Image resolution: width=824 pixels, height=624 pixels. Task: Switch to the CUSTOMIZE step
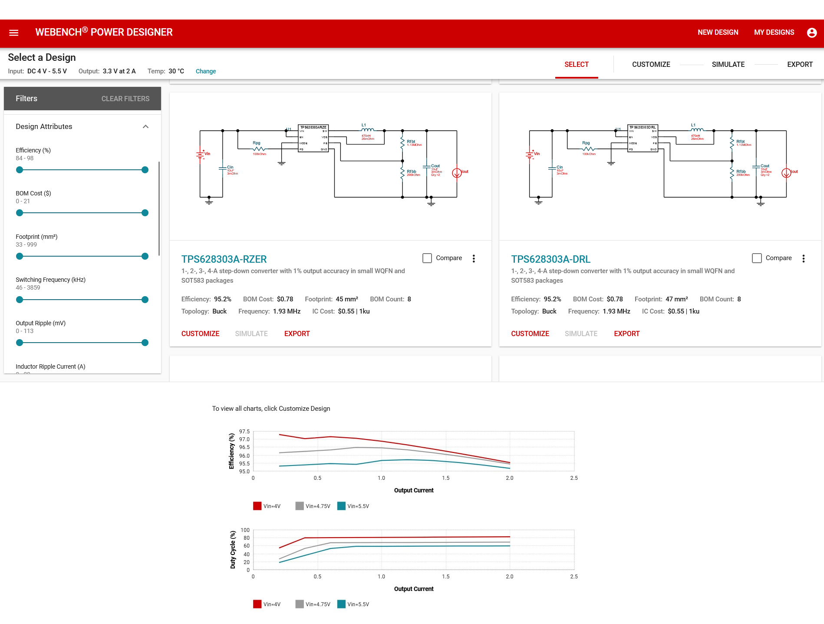click(x=651, y=64)
